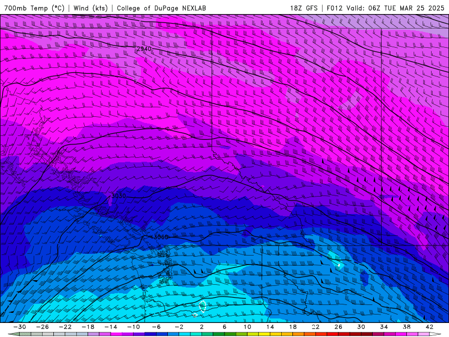Click the 'F012' forecast hour label
449x337 pixels.
[x=335, y=8]
